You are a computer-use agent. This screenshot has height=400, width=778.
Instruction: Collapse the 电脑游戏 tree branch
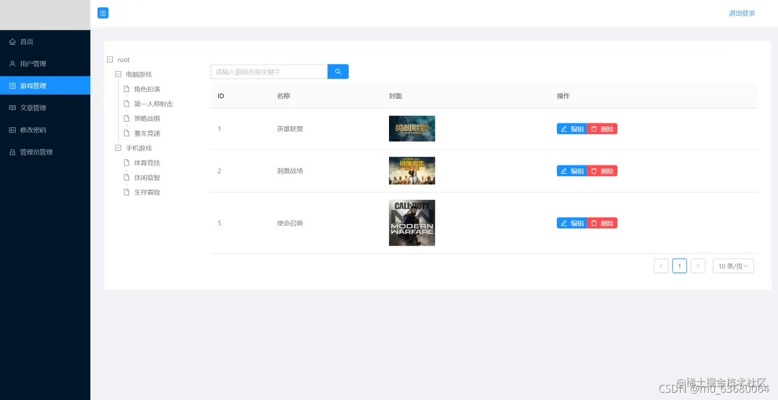[x=118, y=74]
